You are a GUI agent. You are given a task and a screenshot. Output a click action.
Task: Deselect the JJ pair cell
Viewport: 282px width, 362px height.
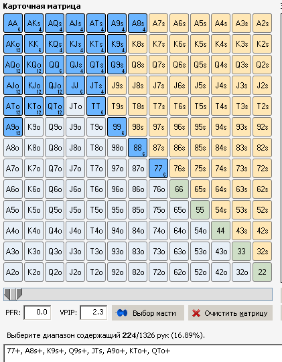[x=75, y=86]
